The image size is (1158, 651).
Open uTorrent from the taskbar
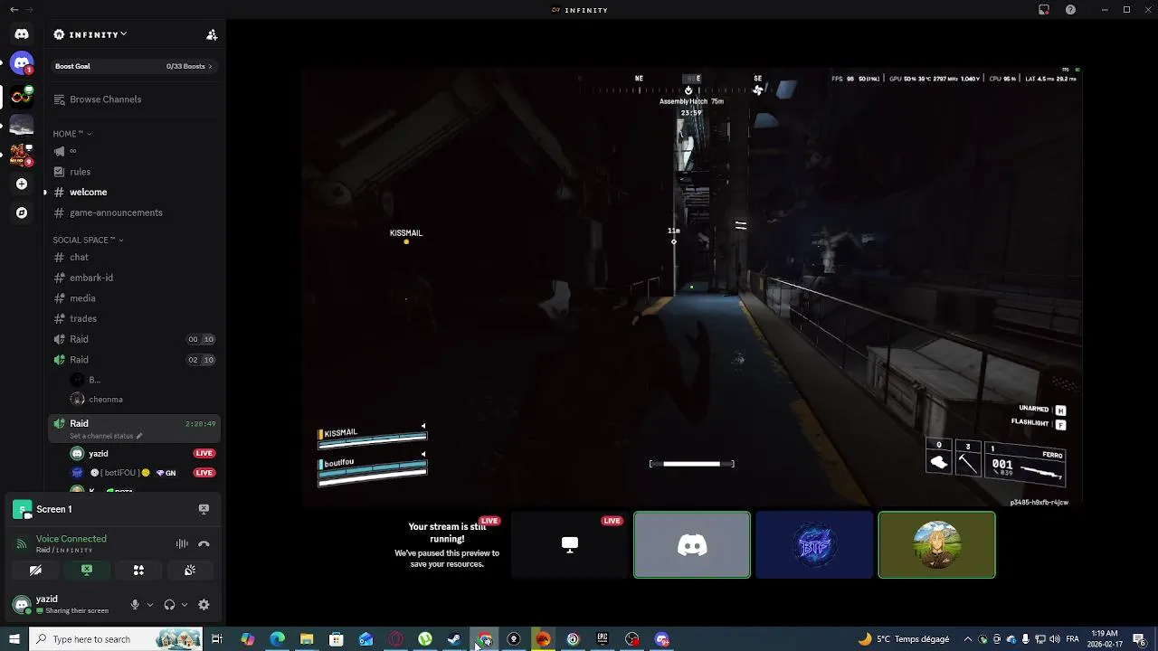tap(425, 639)
